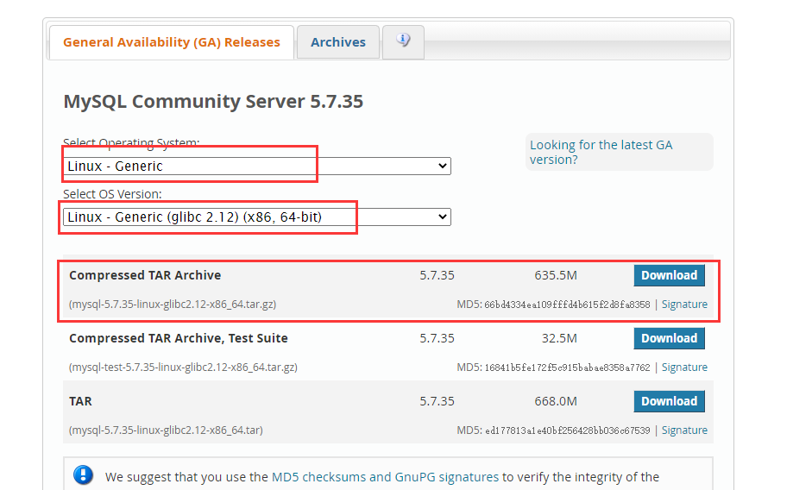
Task: Open Signature link for mysql-test tar.gz
Action: click(x=684, y=367)
